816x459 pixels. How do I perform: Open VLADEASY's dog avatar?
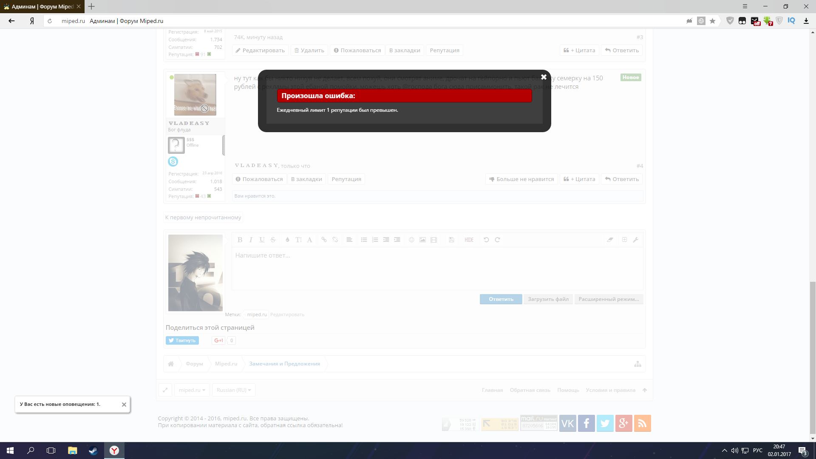[x=195, y=95]
